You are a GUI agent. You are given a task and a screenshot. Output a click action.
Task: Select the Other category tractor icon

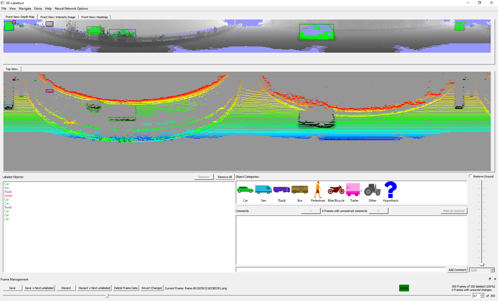[372, 190]
